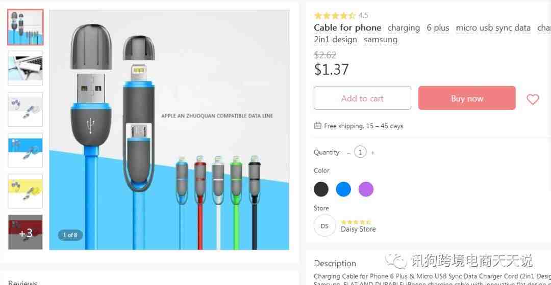Click the calendar shipping icon
The width and height of the screenshot is (551, 285).
(x=318, y=126)
